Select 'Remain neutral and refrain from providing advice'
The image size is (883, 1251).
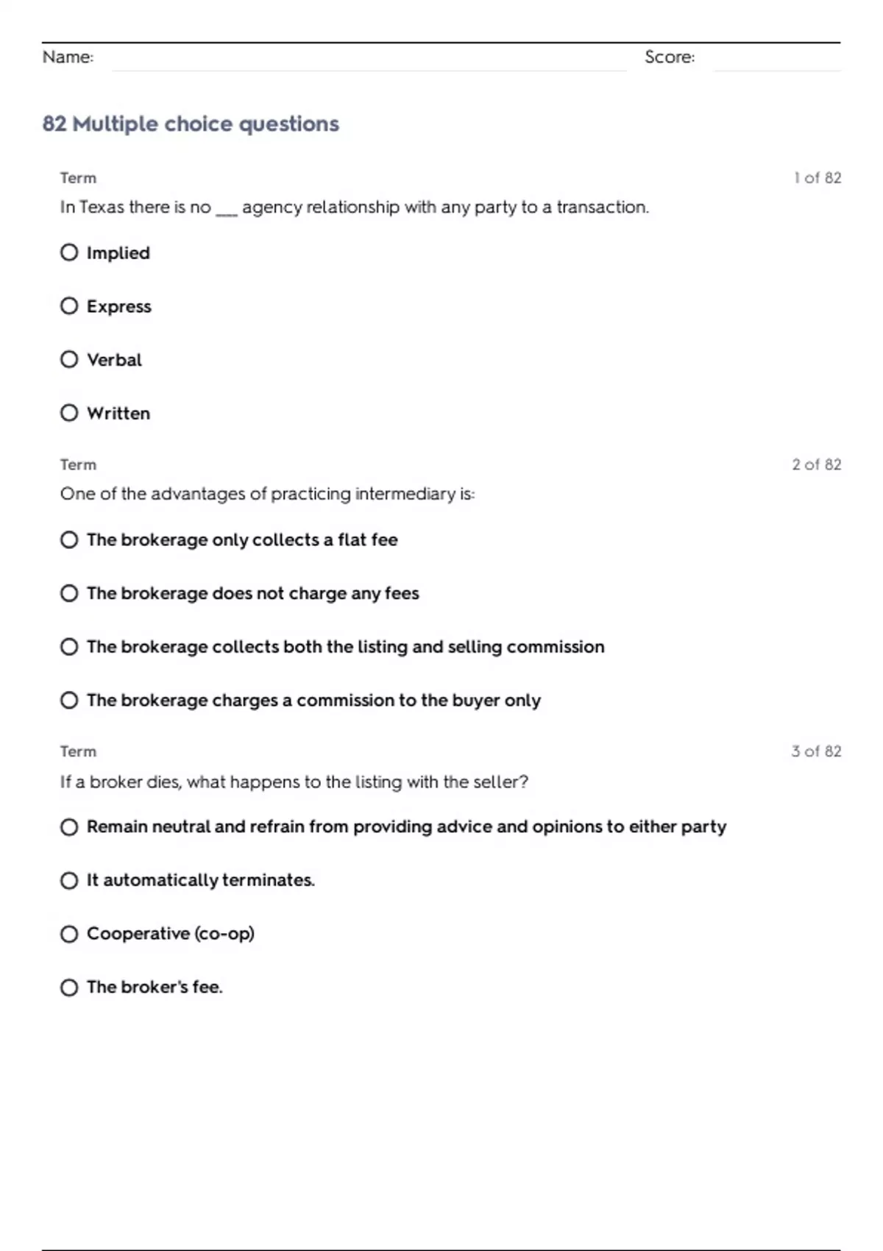[x=69, y=827]
